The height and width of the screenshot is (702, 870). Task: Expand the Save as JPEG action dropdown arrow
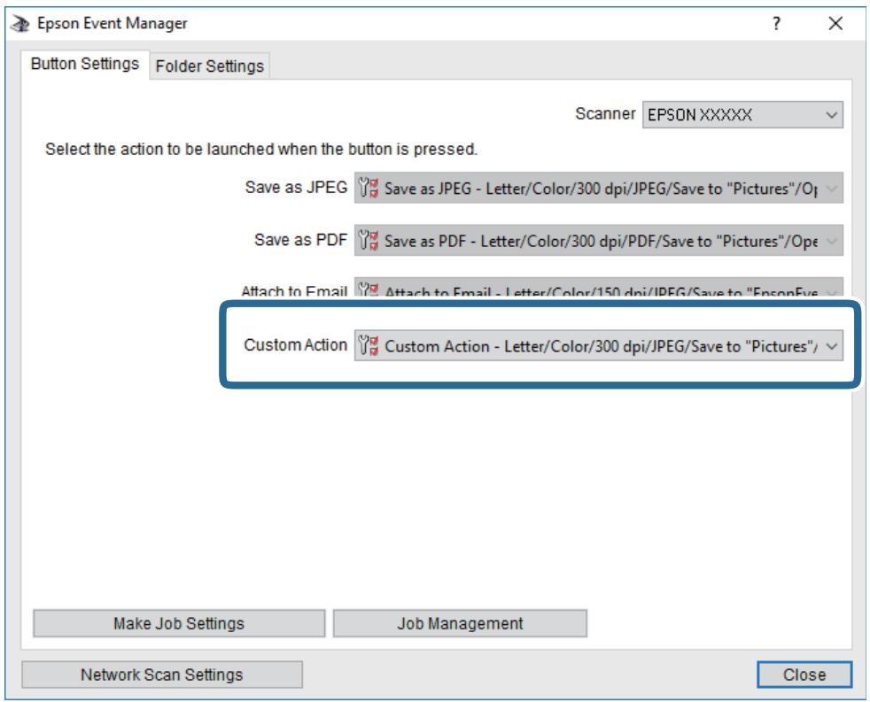pos(831,188)
